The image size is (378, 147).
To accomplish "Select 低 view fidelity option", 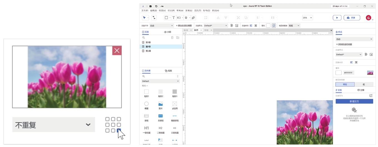I will (x=364, y=84).
